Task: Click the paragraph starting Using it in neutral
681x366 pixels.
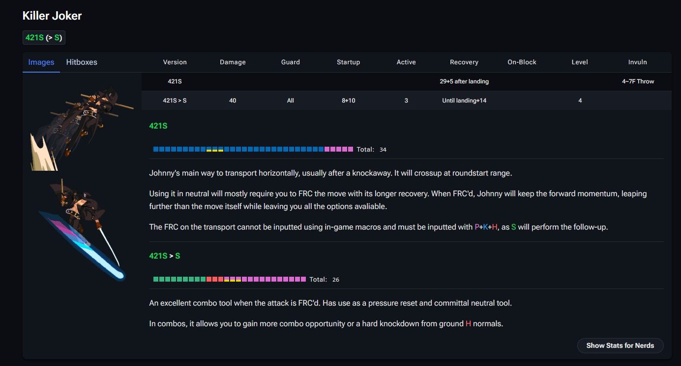Action: pos(398,200)
